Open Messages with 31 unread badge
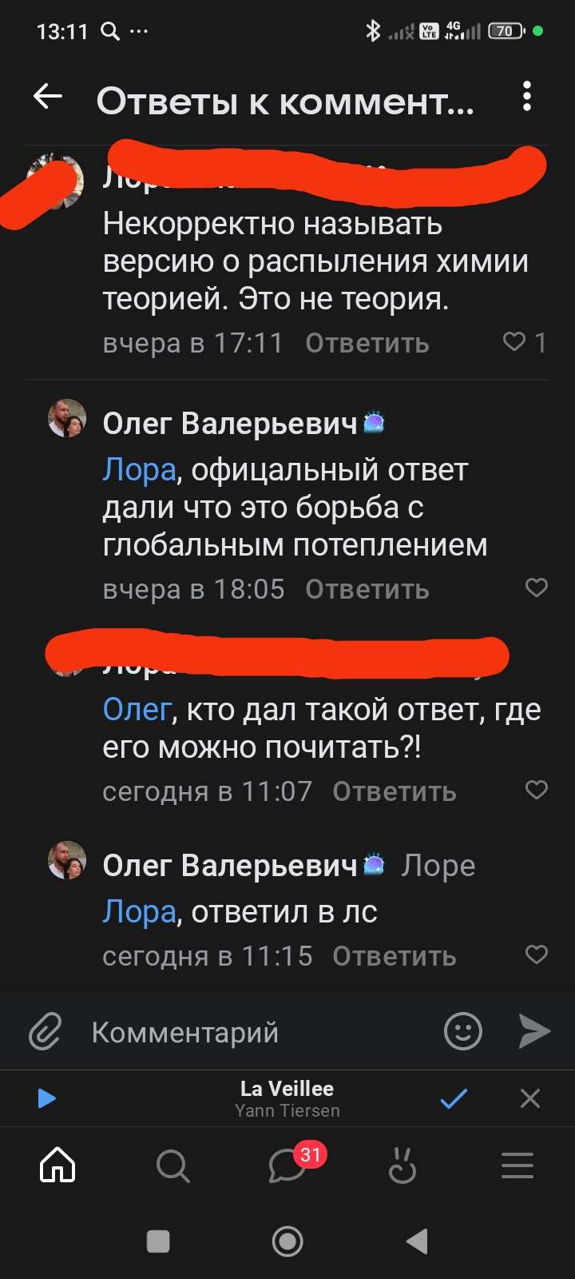Viewport: 575px width, 1279px height. pos(286,1166)
